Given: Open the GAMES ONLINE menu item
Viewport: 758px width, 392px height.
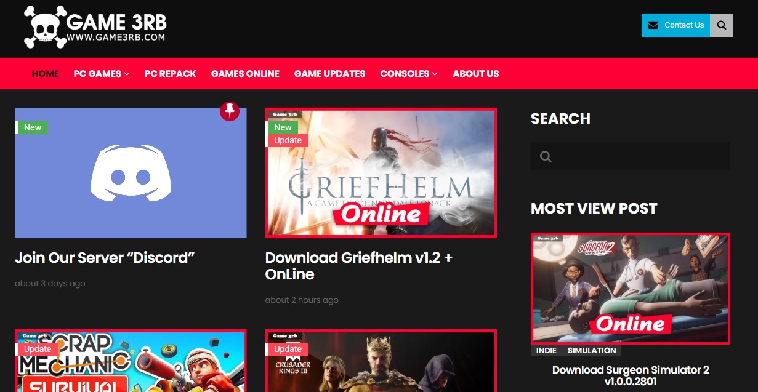Looking at the screenshot, I should pyautogui.click(x=245, y=73).
